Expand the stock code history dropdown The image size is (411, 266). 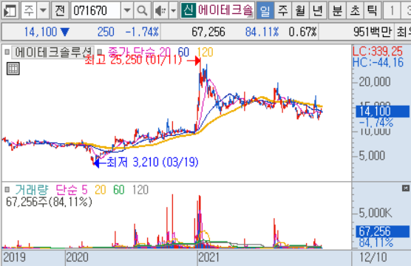point(127,10)
